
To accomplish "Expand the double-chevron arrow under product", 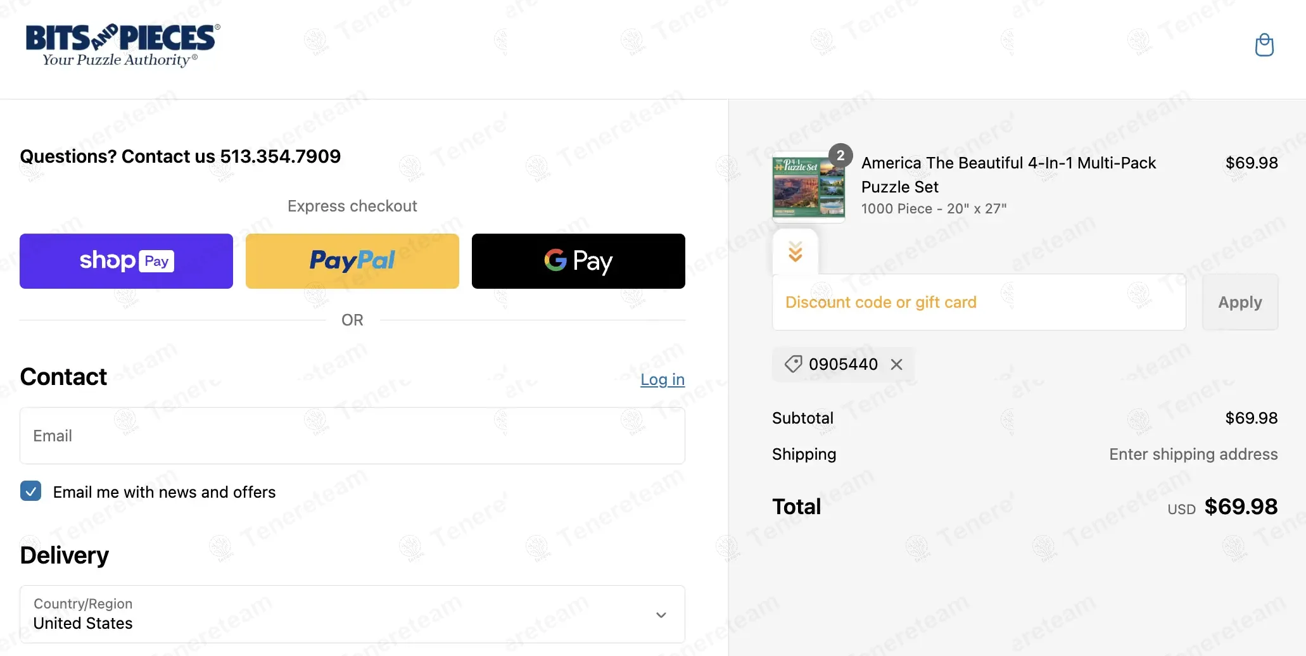I will [x=796, y=251].
